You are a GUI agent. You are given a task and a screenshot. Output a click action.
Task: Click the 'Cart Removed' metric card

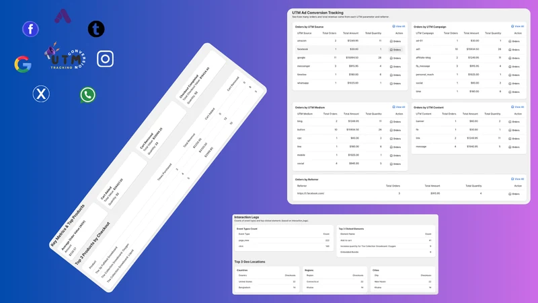point(161,131)
